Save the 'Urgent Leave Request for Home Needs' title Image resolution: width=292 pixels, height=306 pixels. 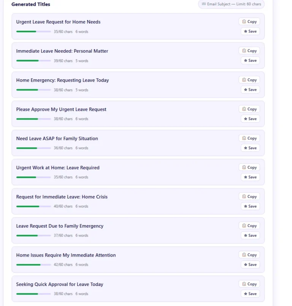tap(250, 32)
